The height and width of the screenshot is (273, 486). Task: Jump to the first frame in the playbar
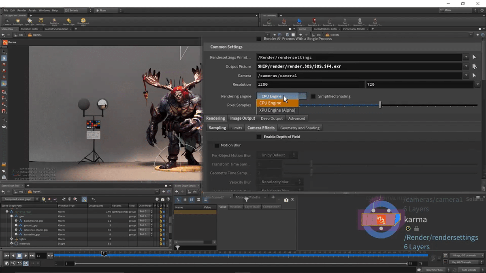point(6,256)
